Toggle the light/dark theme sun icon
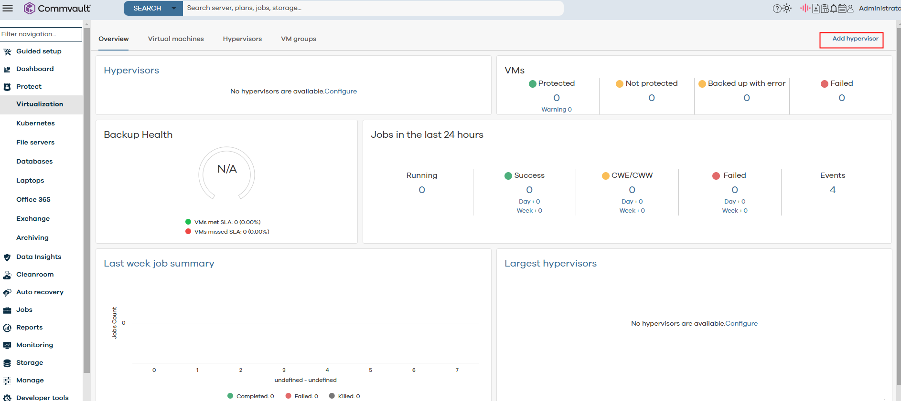The width and height of the screenshot is (901, 401). point(787,8)
